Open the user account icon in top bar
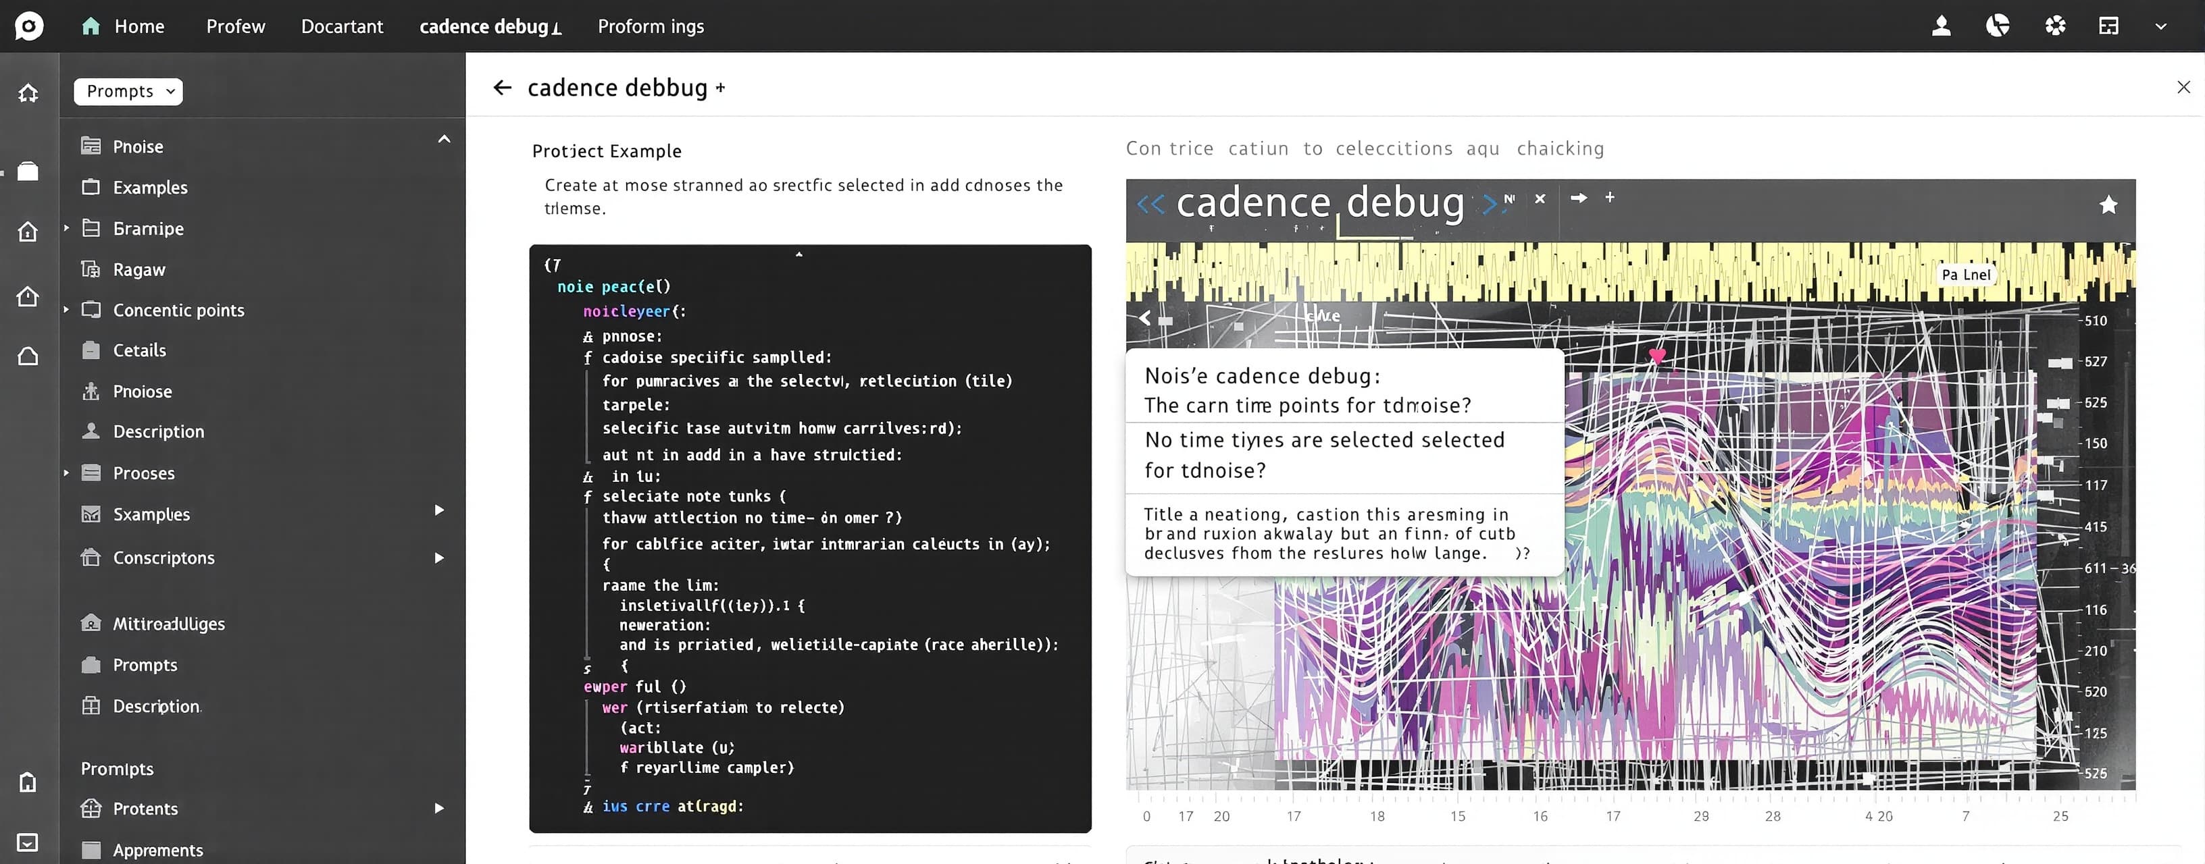 tap(1942, 26)
